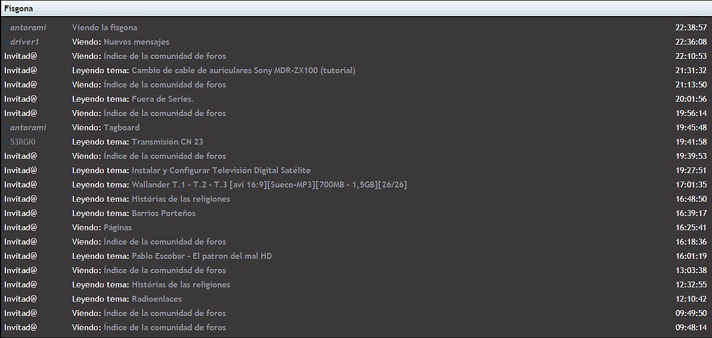Screen dimensions: 712x338
Task: Open the forum index link at 22:10:53
Action: tap(165, 56)
